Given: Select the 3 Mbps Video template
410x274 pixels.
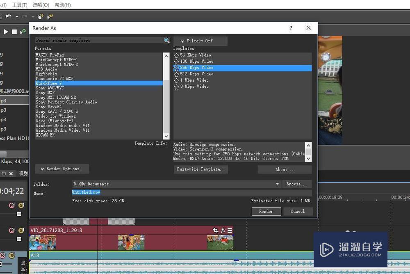Looking at the screenshot, I should pyautogui.click(x=242, y=87).
